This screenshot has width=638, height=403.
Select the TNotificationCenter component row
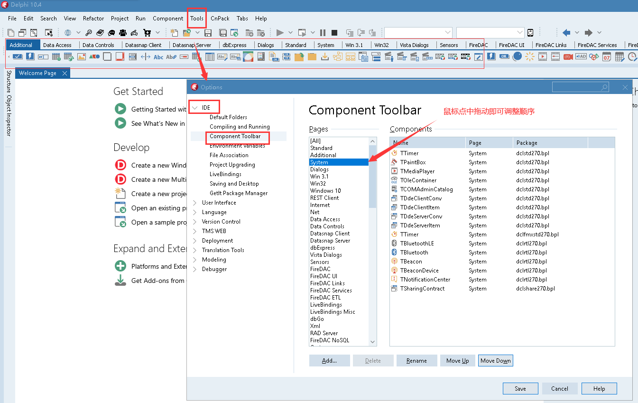(x=502, y=280)
